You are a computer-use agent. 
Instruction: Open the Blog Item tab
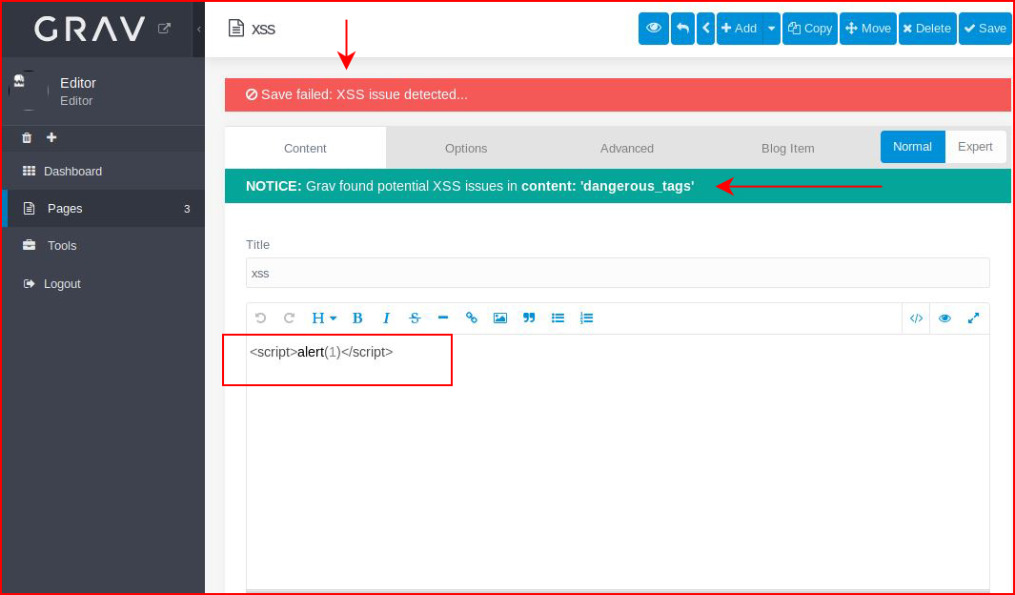tap(788, 148)
